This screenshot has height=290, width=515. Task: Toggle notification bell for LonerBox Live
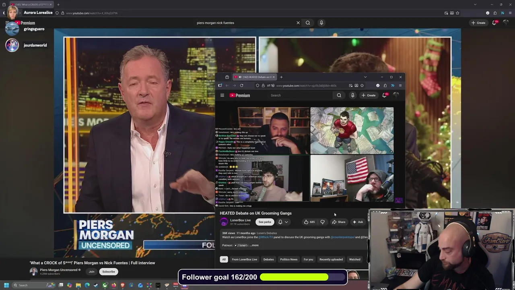(280, 222)
